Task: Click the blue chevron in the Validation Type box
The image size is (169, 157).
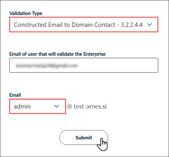Action: click(x=149, y=25)
